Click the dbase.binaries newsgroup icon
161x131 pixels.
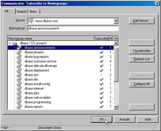(x=19, y=52)
